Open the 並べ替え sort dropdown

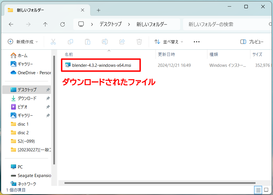[168, 42]
